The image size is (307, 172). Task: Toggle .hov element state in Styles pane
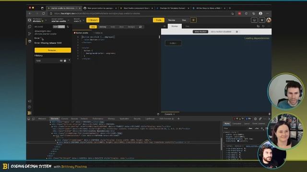[250, 129]
